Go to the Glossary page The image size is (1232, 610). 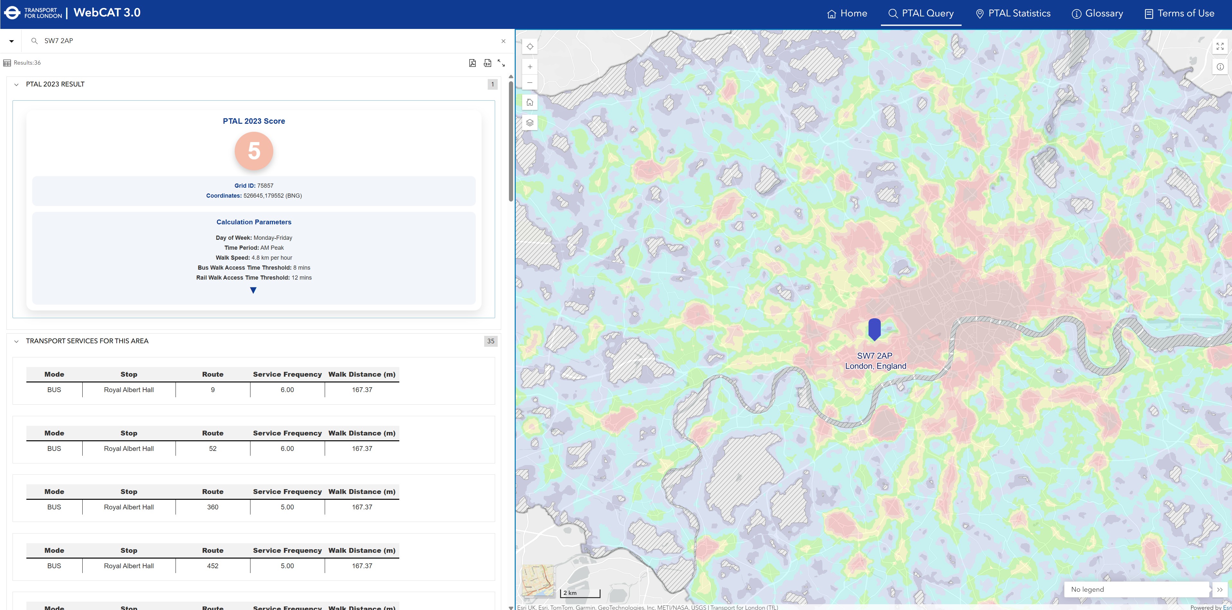(1097, 13)
